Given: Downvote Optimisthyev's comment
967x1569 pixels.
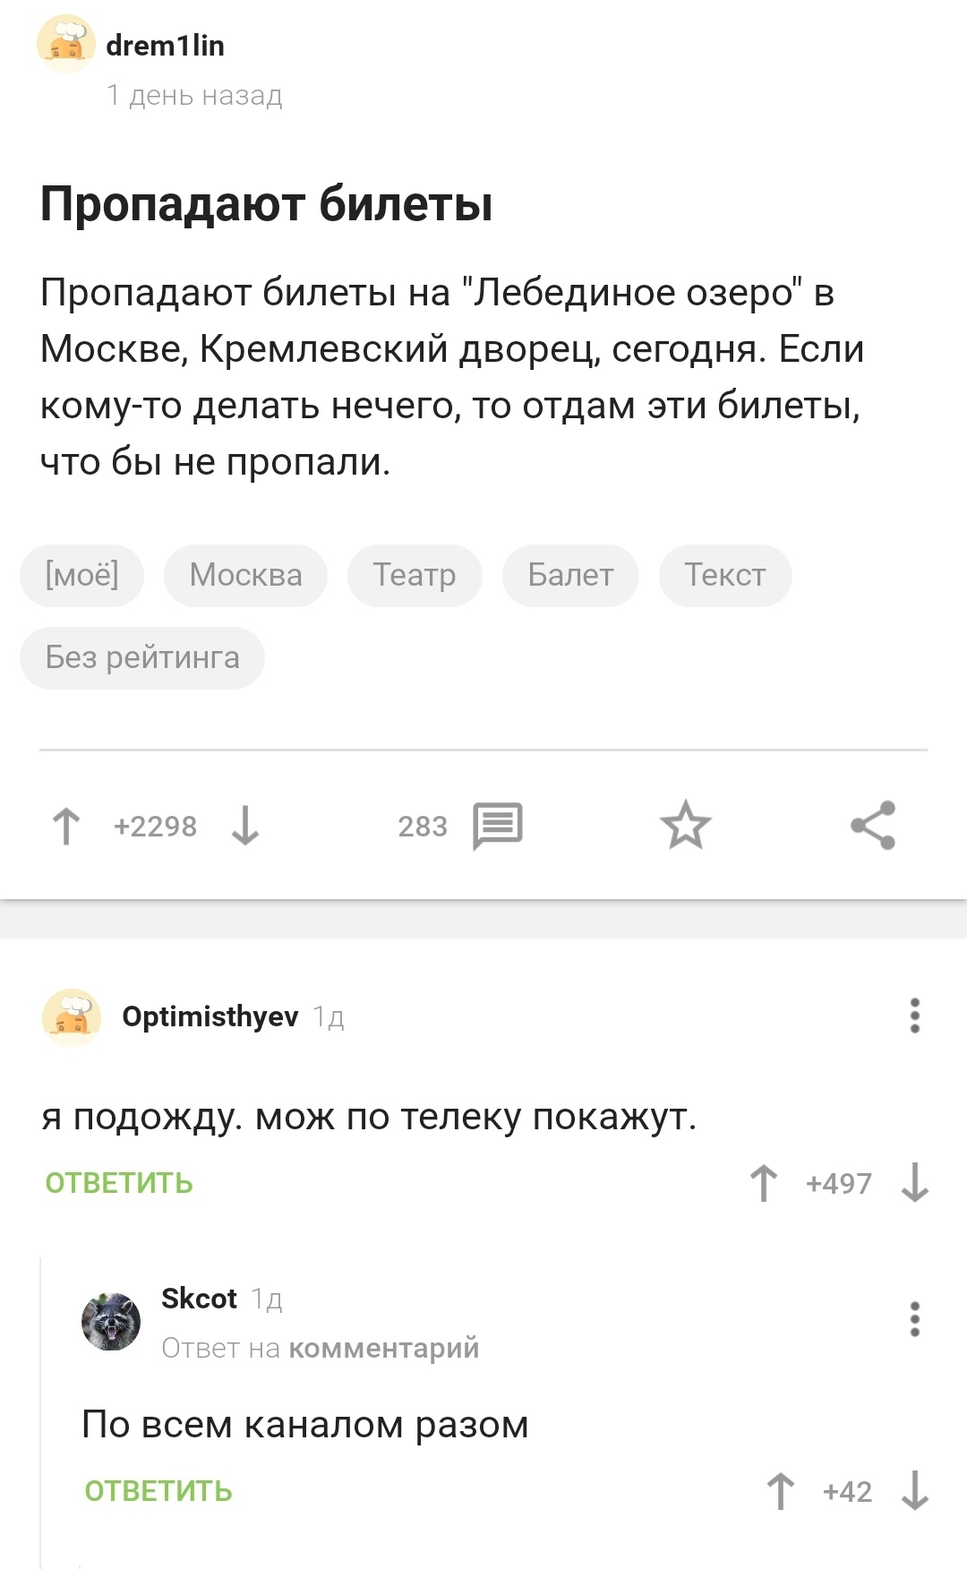Looking at the screenshot, I should click(914, 1183).
